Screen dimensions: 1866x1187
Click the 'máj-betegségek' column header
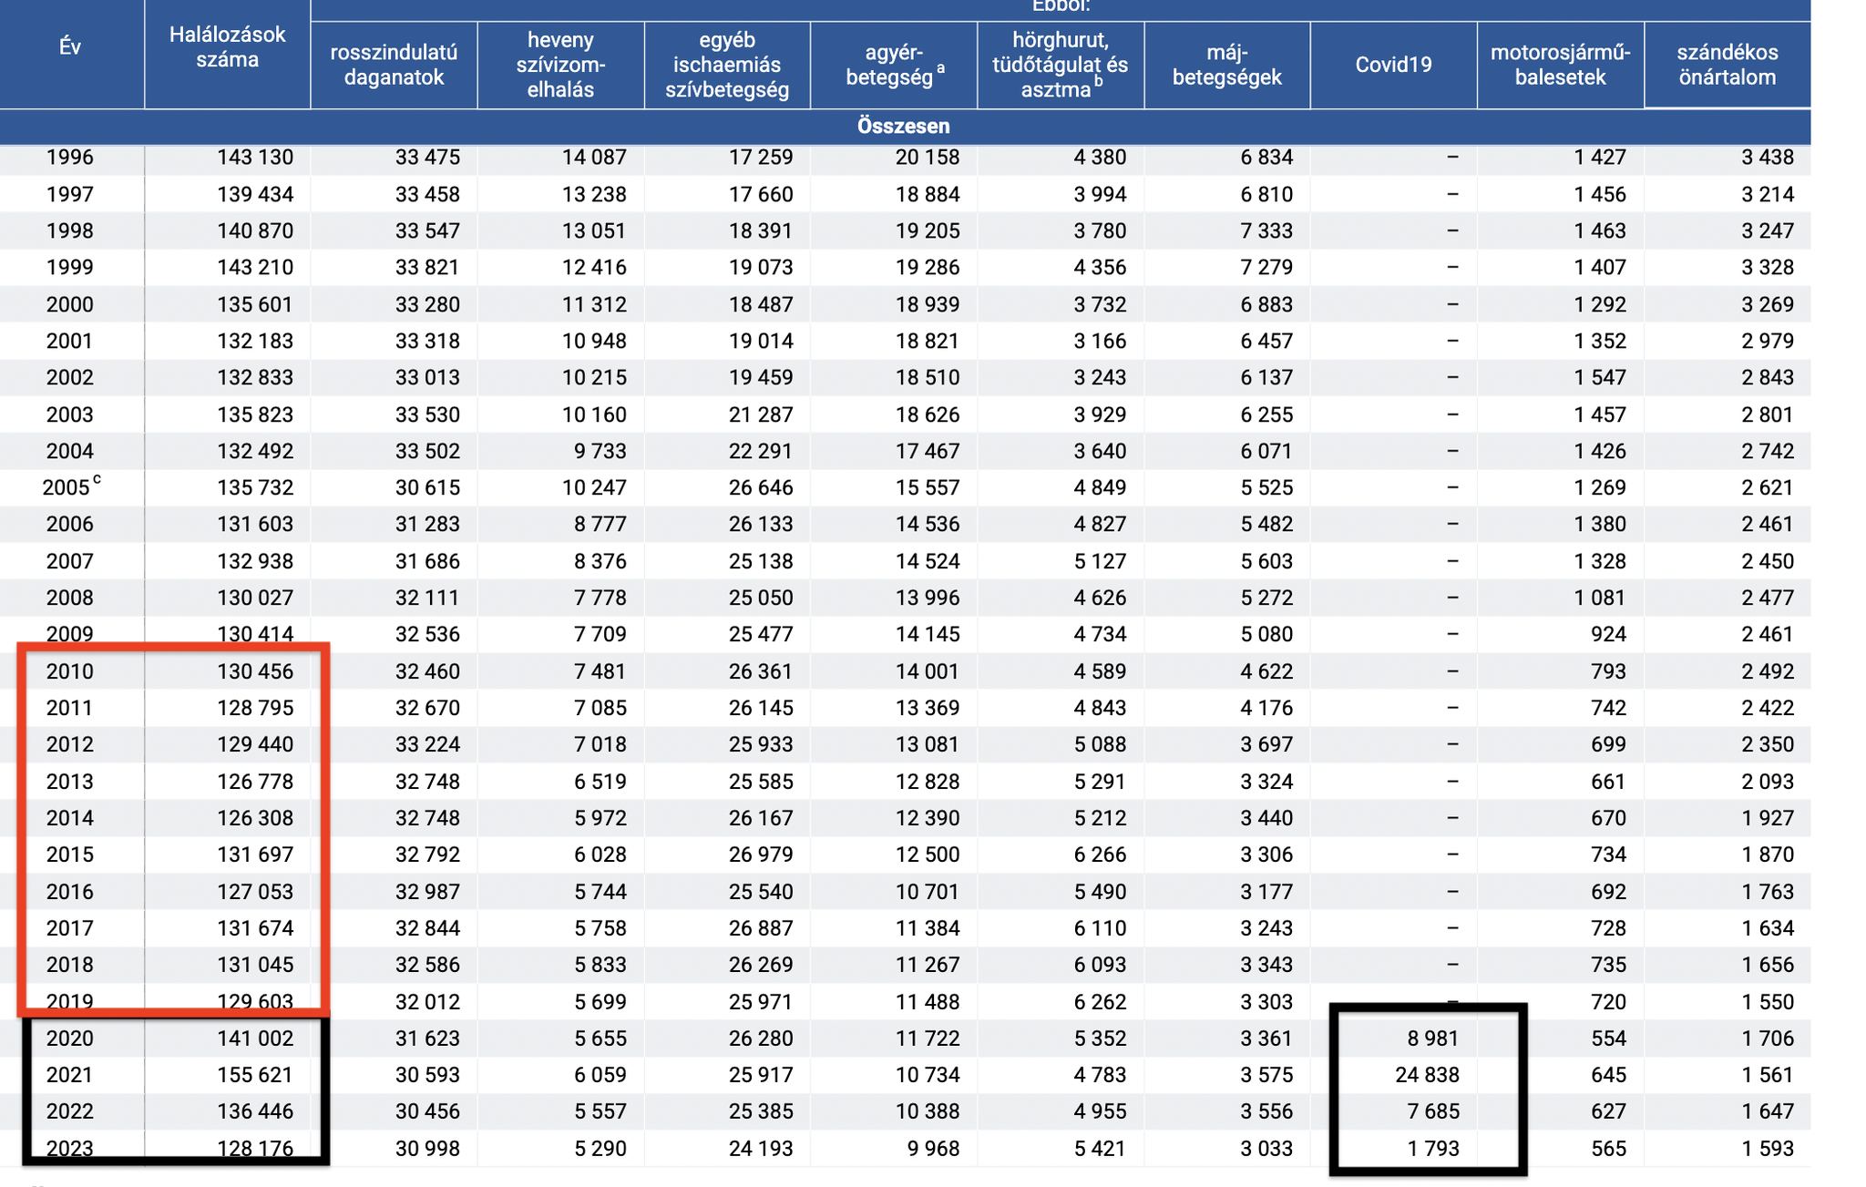1227,65
